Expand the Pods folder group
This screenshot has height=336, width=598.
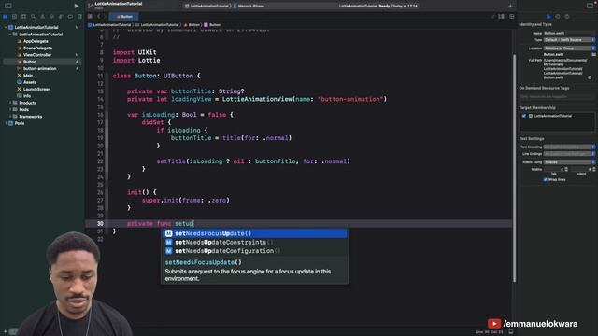point(10,110)
